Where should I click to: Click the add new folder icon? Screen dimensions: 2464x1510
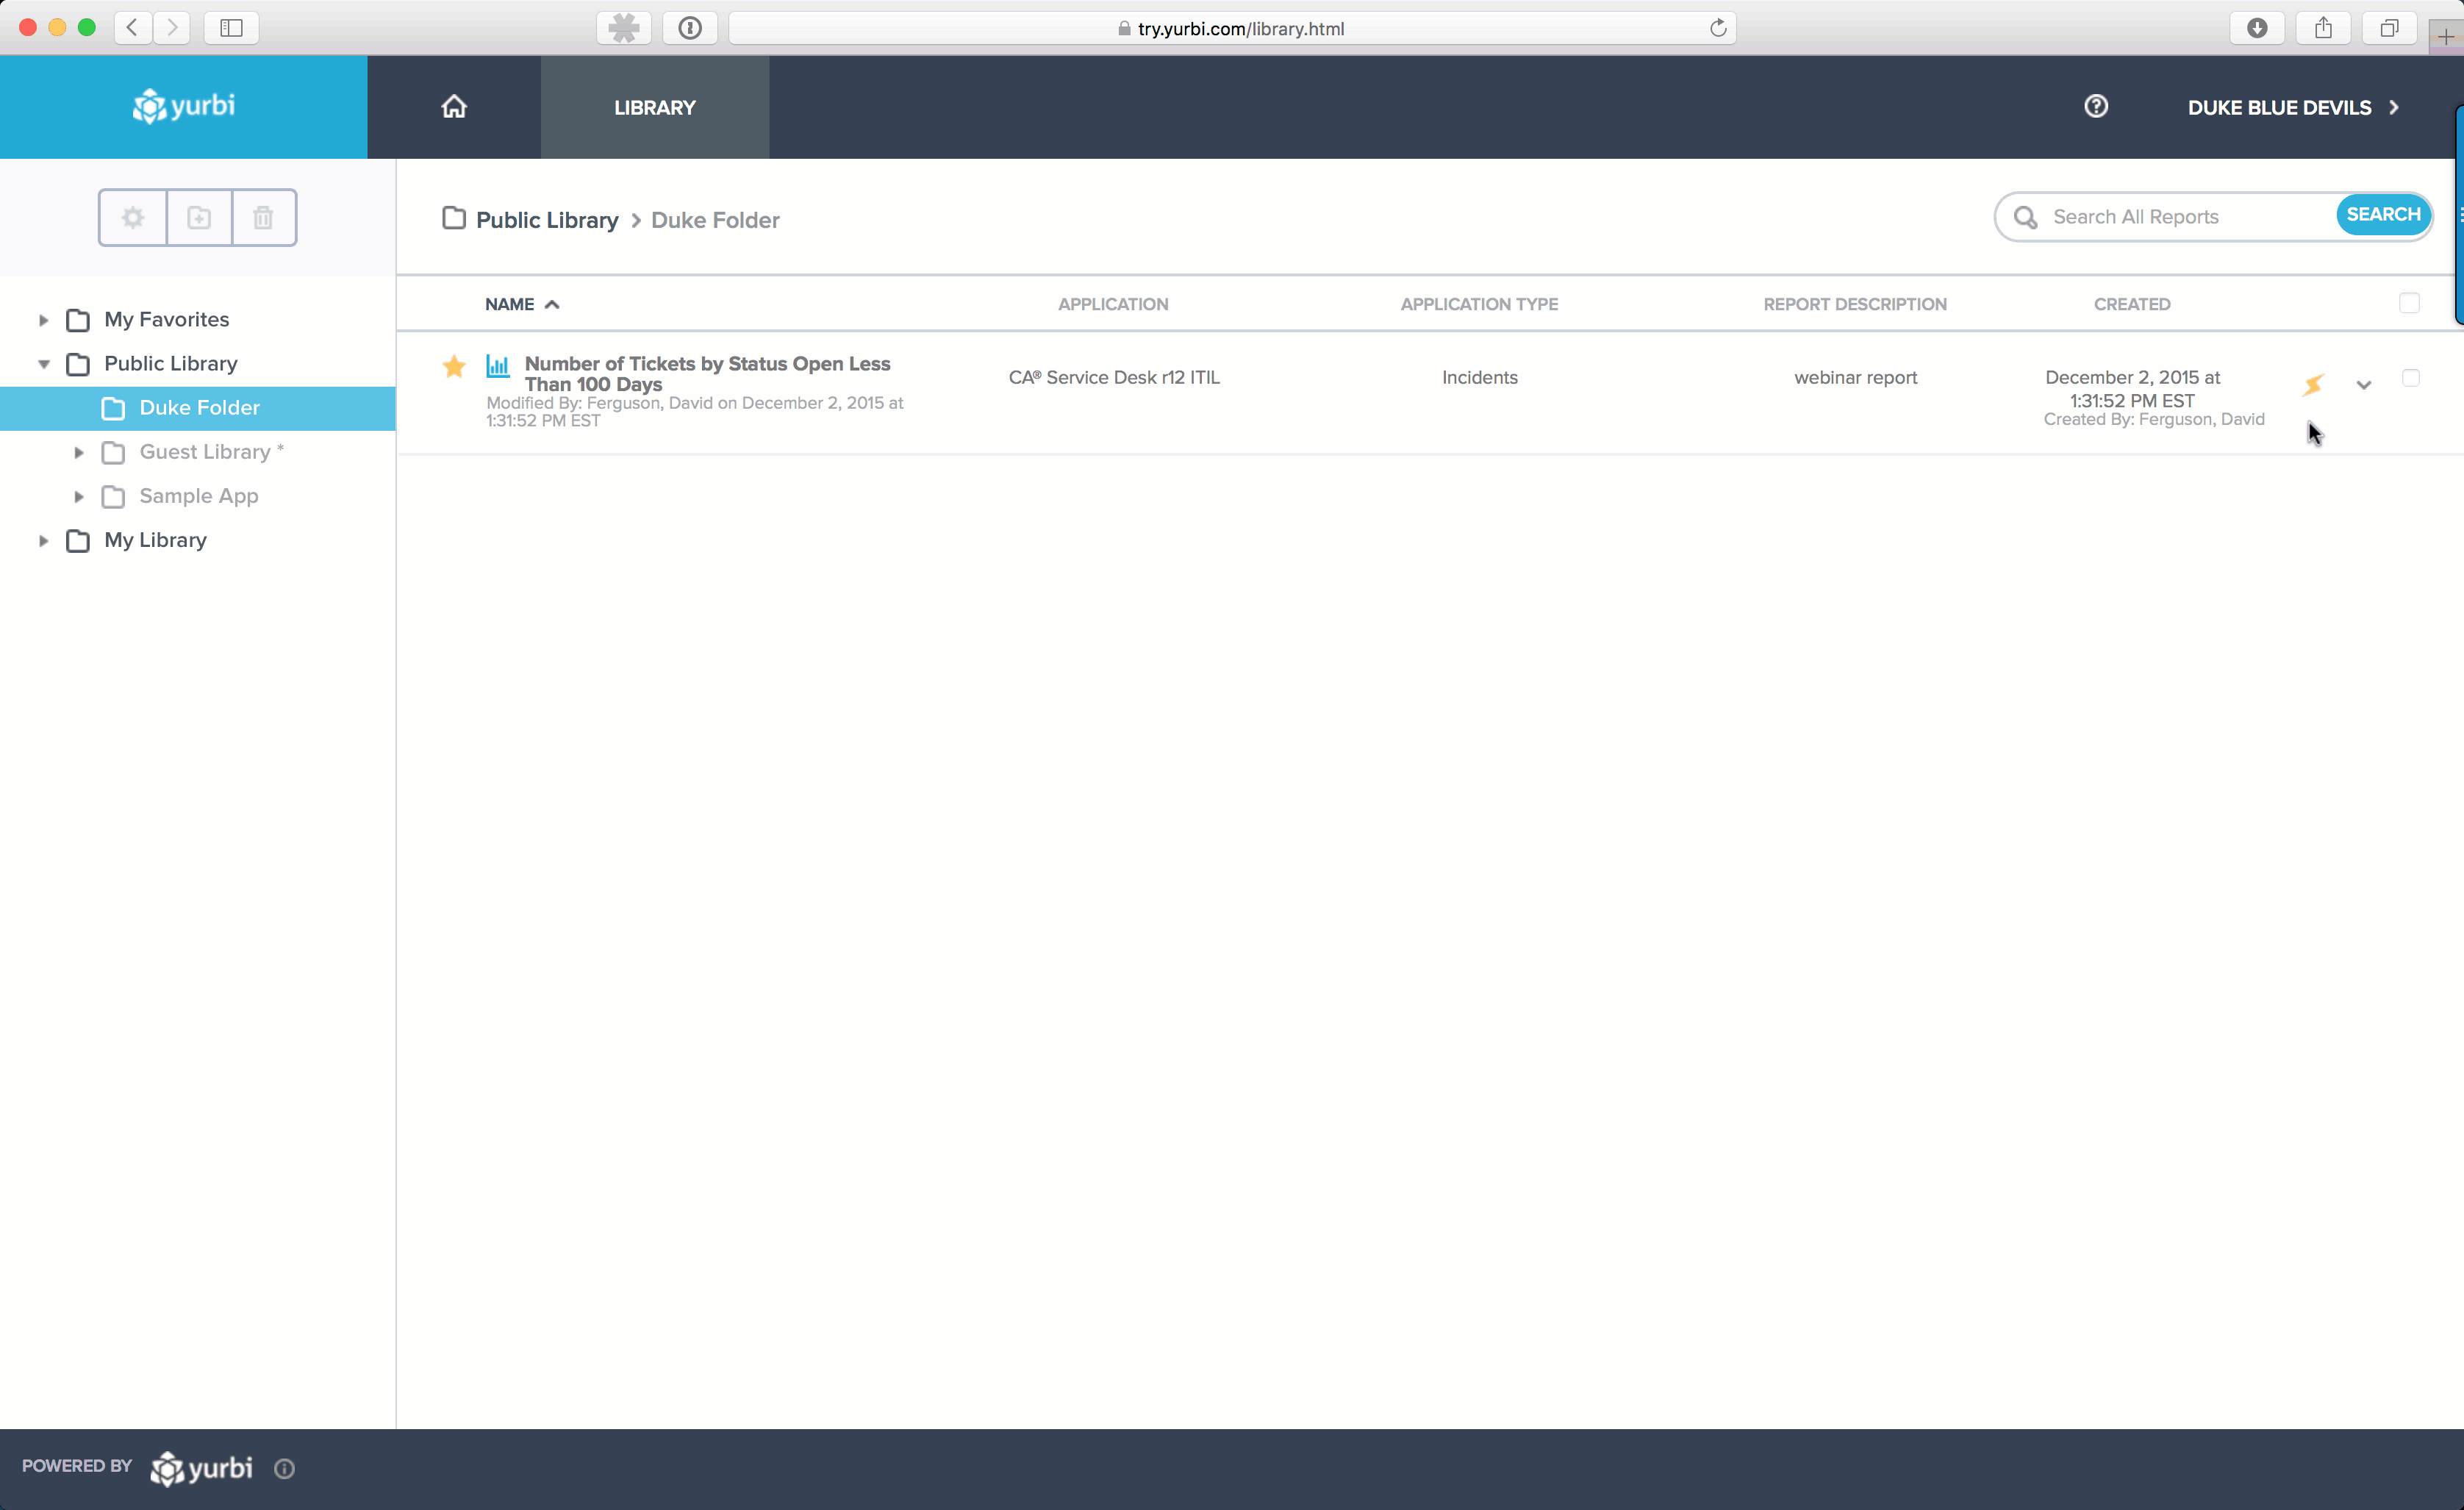point(199,217)
